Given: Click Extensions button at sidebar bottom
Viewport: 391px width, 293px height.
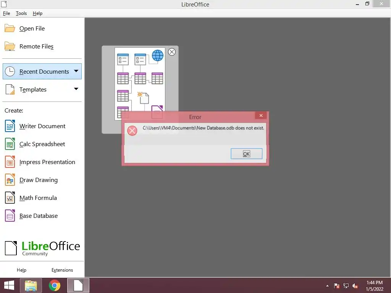Looking at the screenshot, I should click(62, 270).
